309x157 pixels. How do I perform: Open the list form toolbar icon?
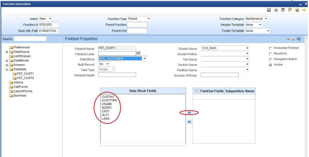(283, 10)
